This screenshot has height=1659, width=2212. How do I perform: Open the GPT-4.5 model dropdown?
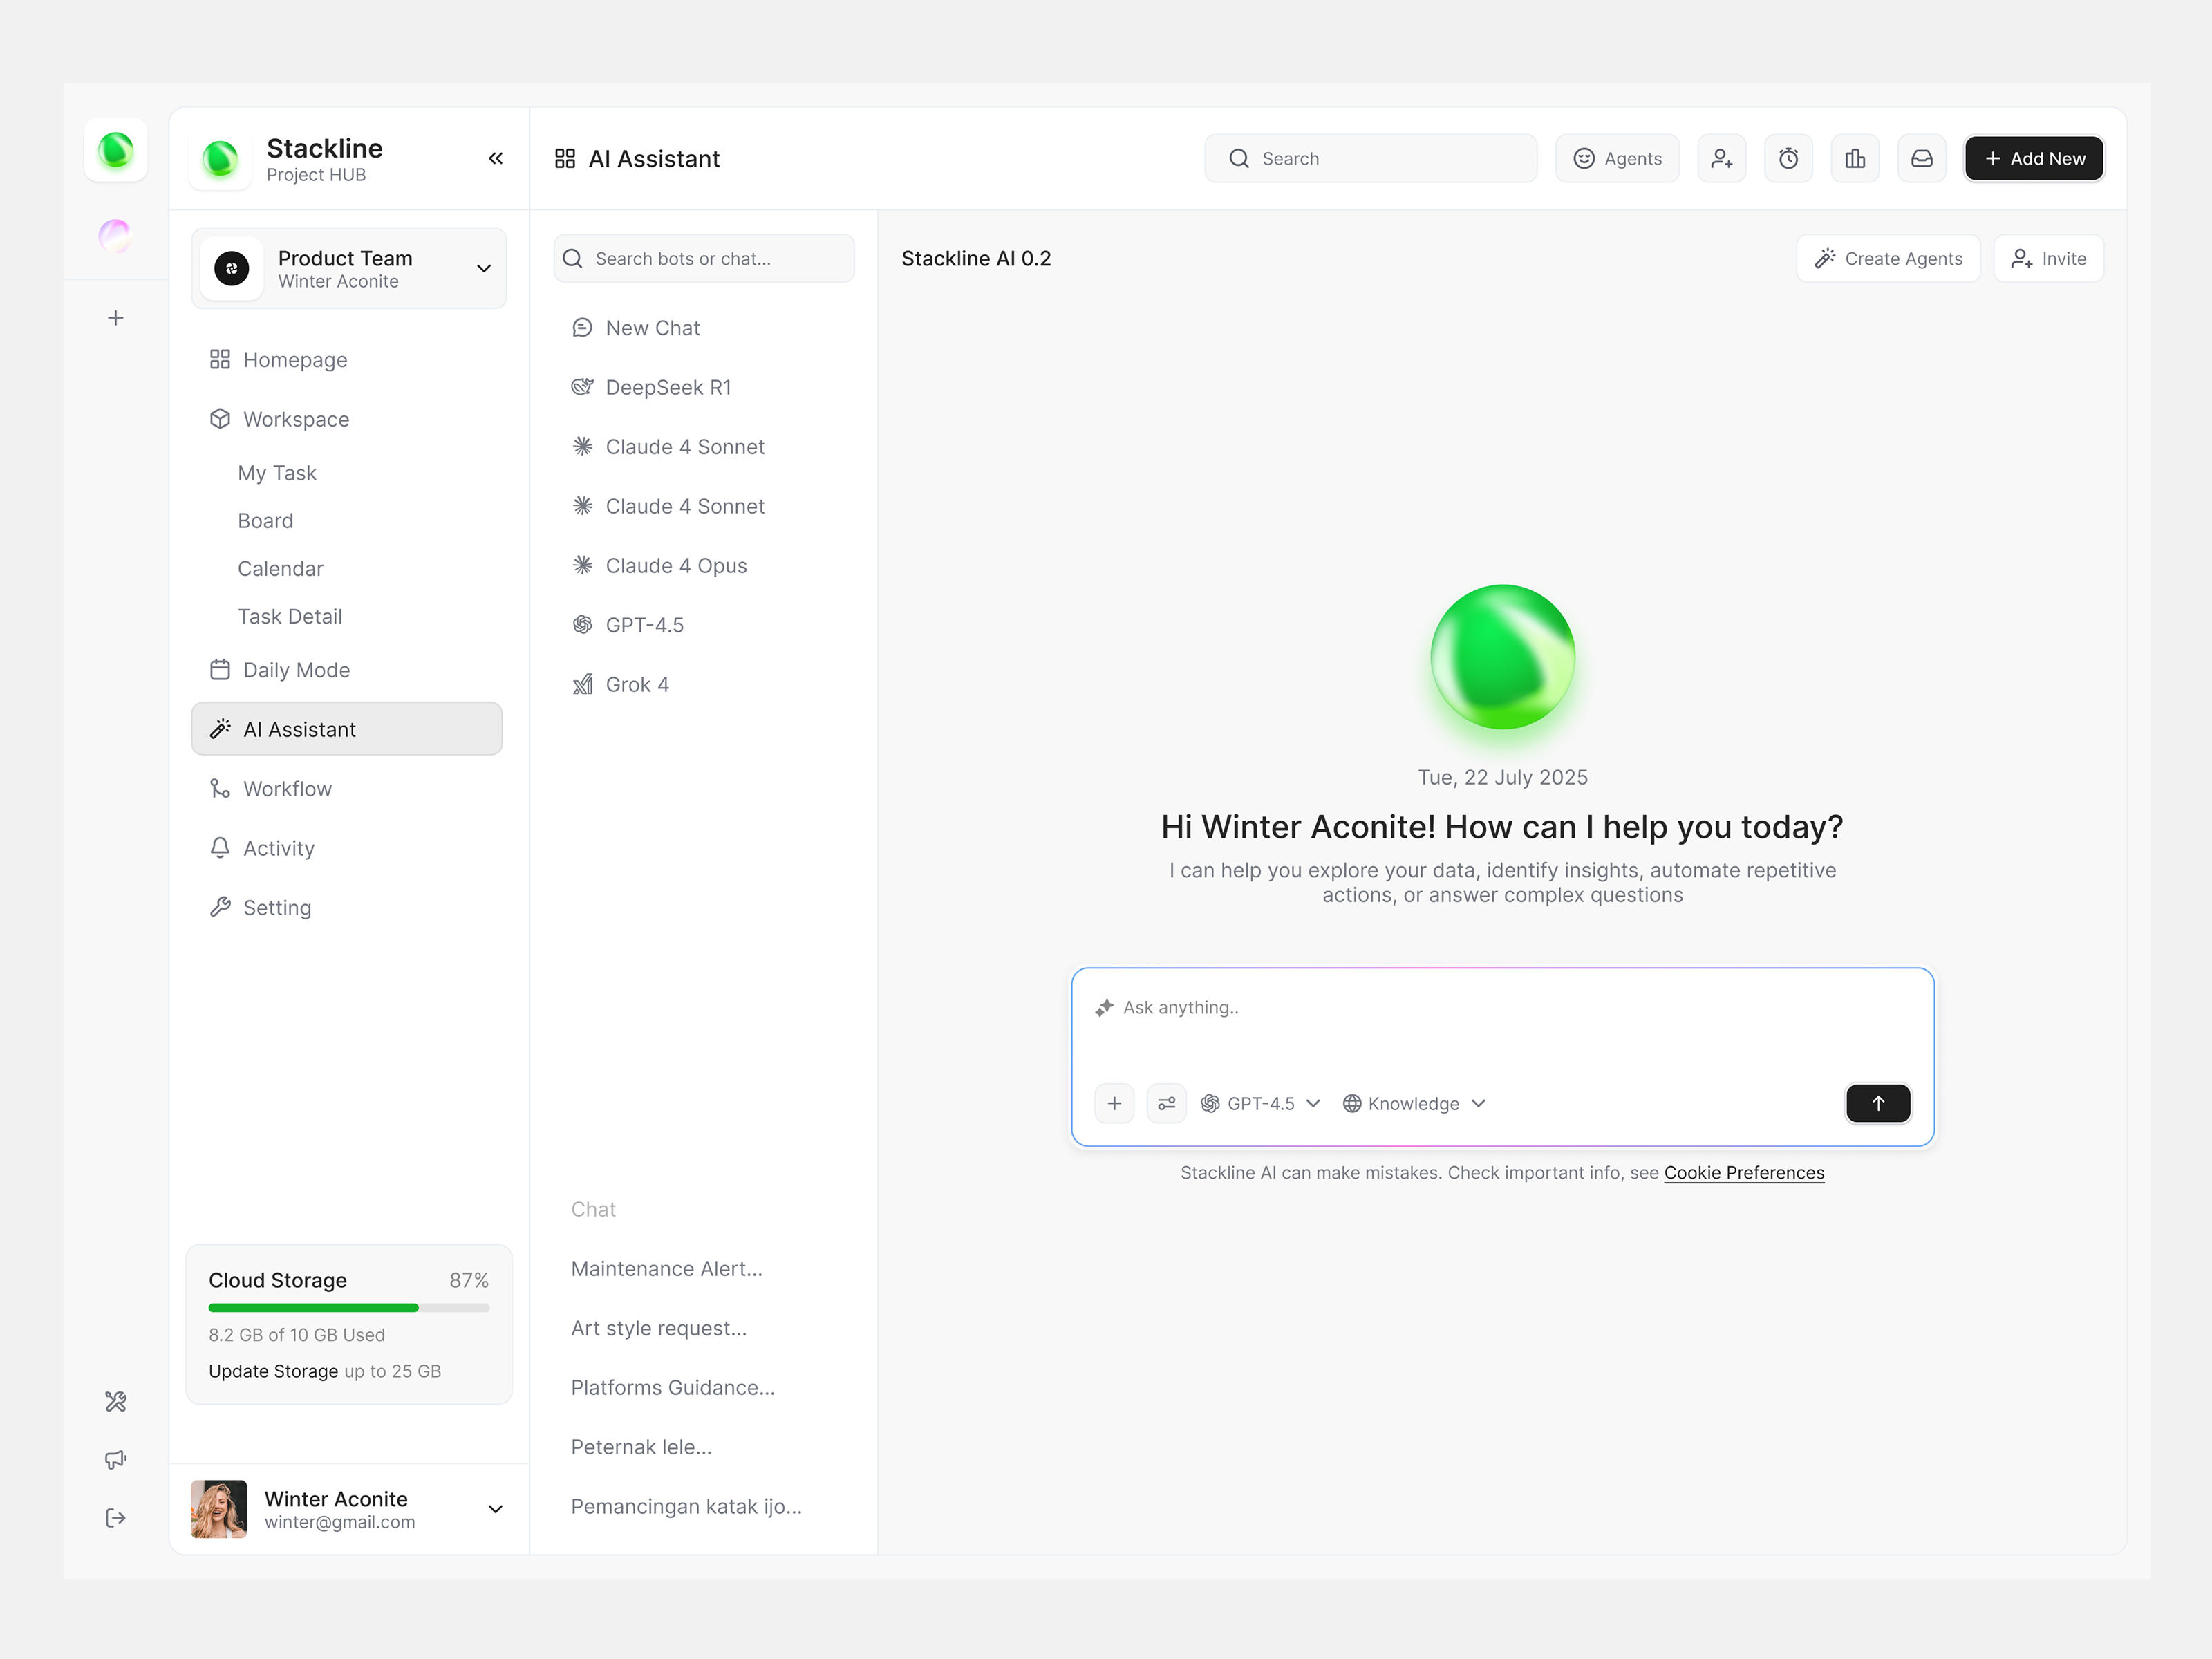pyautogui.click(x=1261, y=1103)
